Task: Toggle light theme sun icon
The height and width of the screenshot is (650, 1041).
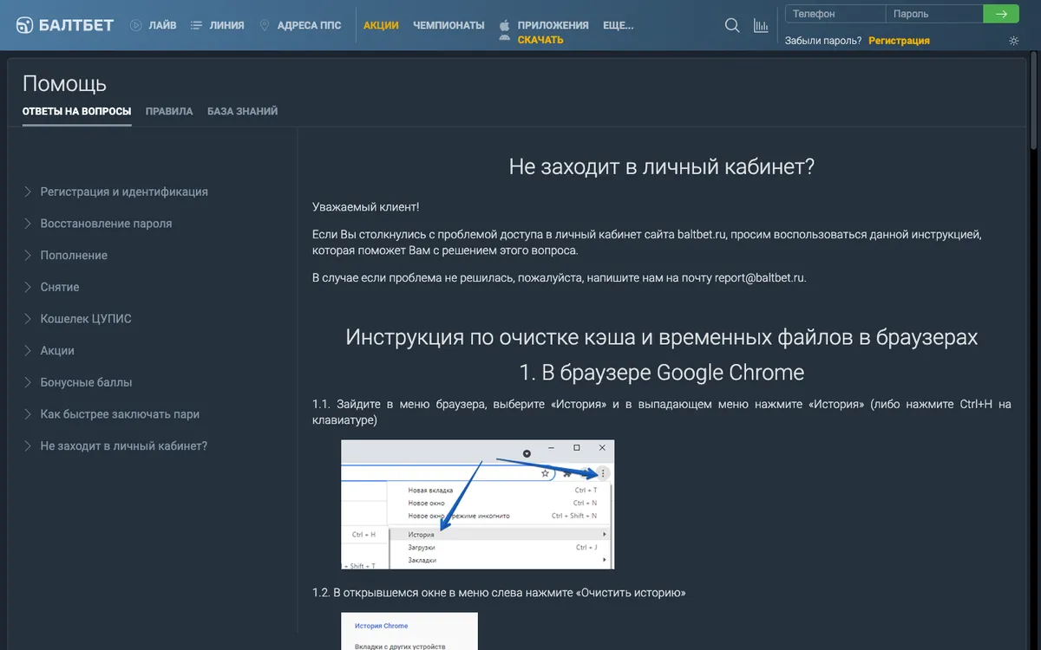Action: 1014,41
